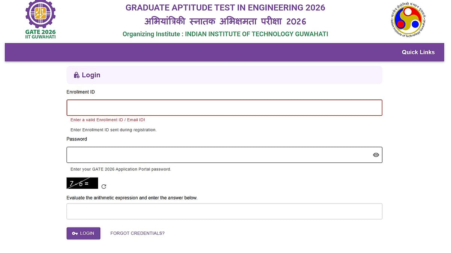This screenshot has width=451, height=253.
Task: Click the lock icon beside Login heading
Action: [77, 75]
